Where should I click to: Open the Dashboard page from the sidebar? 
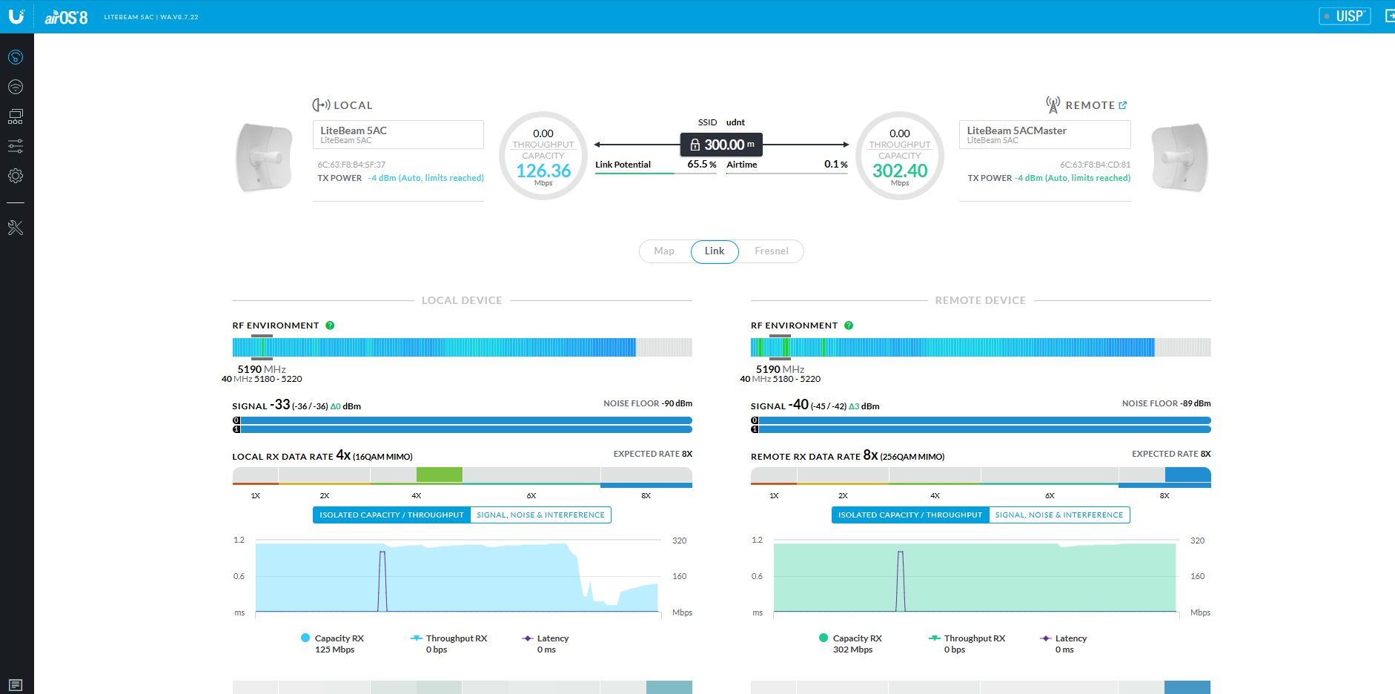click(16, 57)
